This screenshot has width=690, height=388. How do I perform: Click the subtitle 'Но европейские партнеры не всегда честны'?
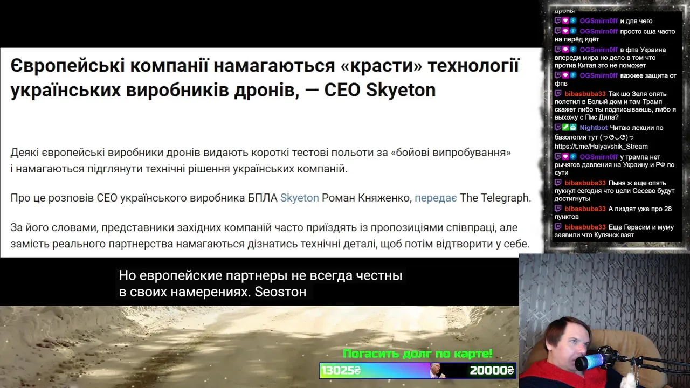pos(260,276)
